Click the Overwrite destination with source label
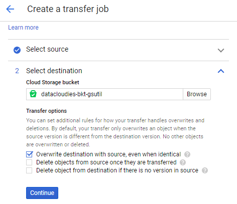The height and width of the screenshot is (204, 237). (108, 154)
